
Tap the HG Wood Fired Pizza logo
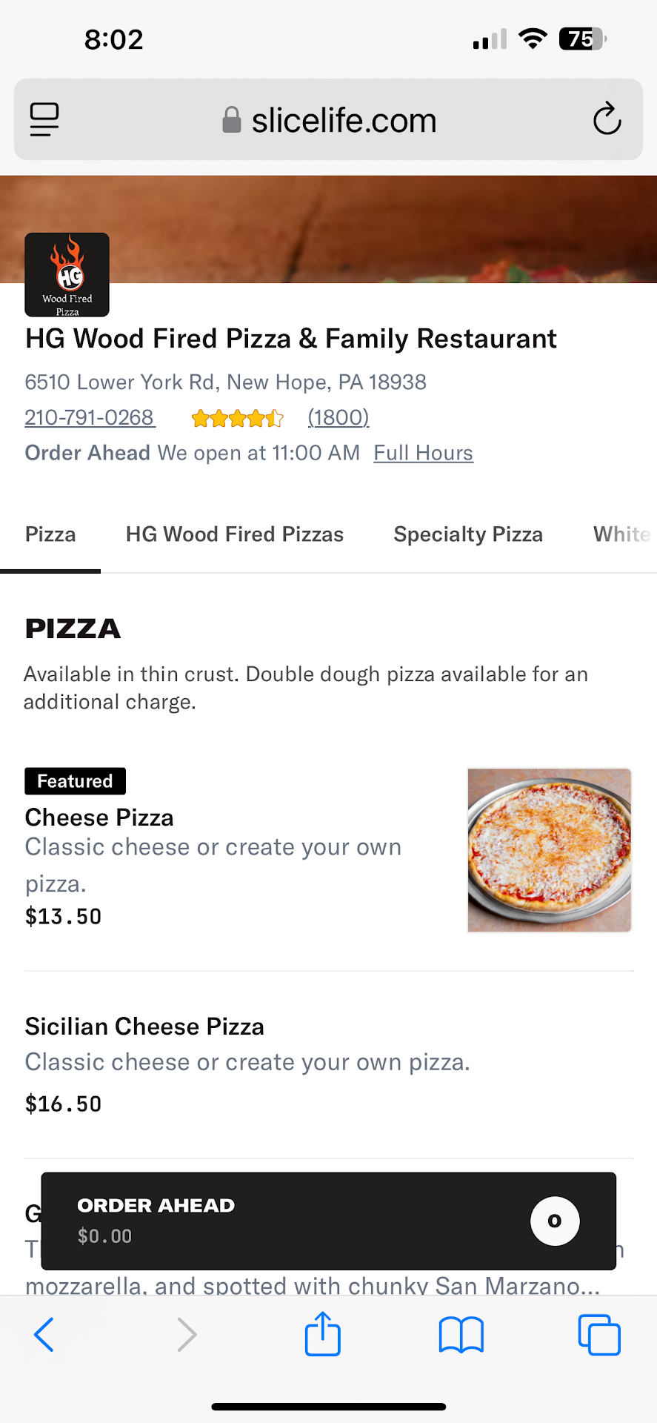click(67, 275)
